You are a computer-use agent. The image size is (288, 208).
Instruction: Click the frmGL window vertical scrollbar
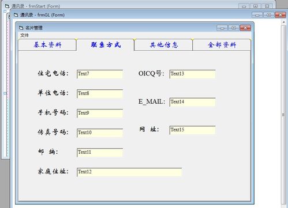point(283,115)
